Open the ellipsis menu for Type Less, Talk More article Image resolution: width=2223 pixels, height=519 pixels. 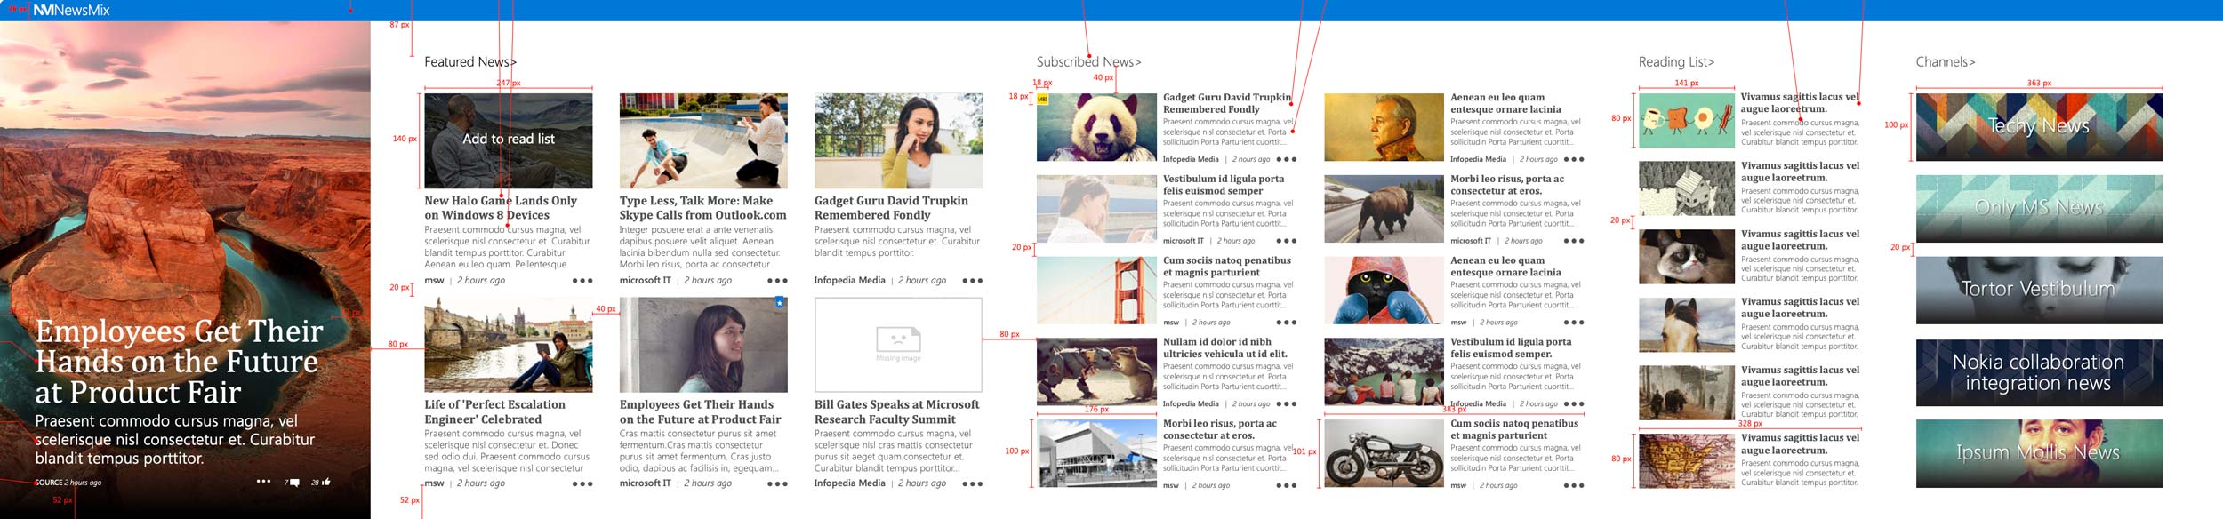click(777, 281)
